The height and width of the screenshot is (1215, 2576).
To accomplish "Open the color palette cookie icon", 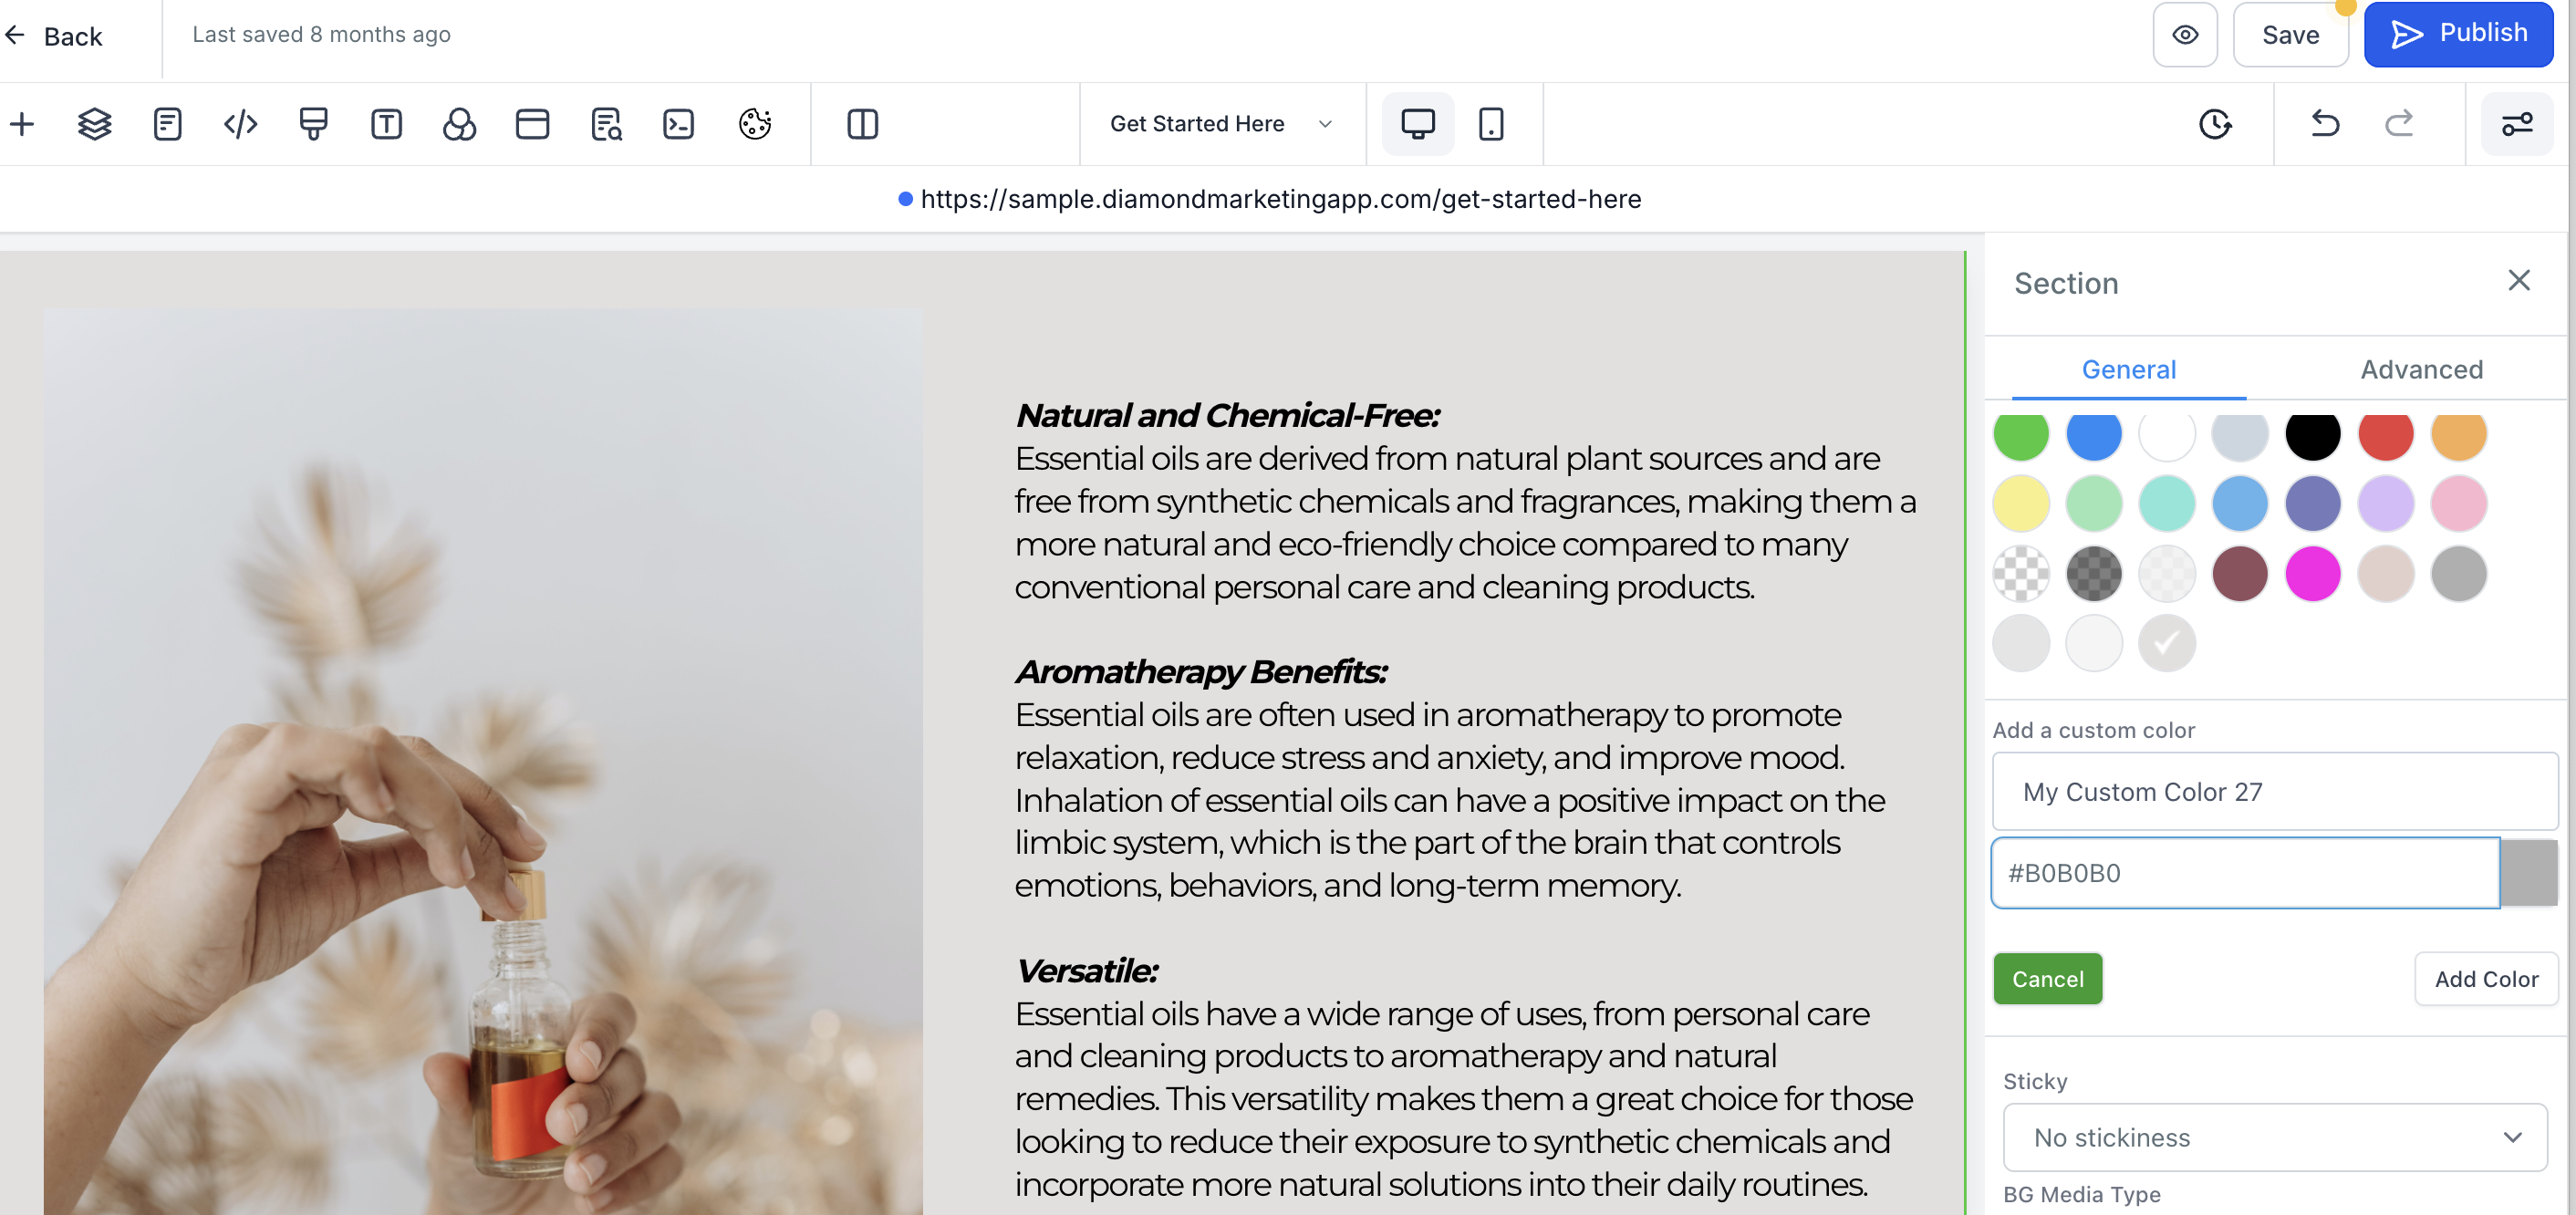I will point(755,124).
